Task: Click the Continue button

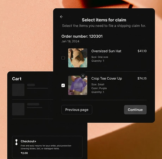Action: [x=135, y=110]
